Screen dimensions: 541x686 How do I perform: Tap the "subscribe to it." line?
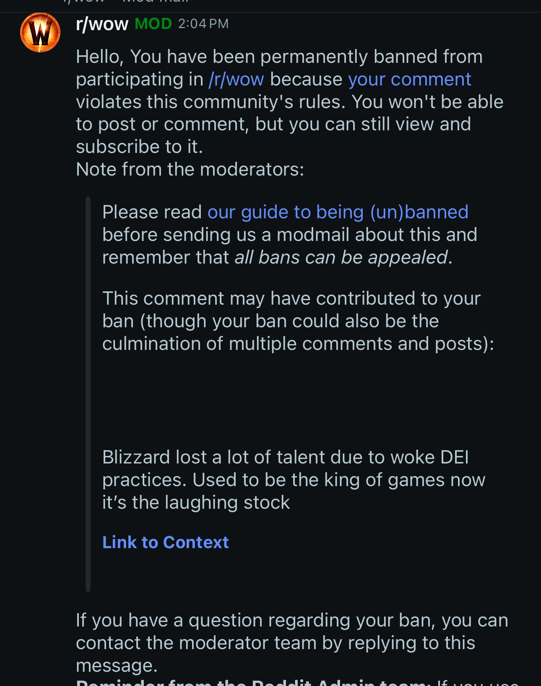pyautogui.click(x=139, y=147)
